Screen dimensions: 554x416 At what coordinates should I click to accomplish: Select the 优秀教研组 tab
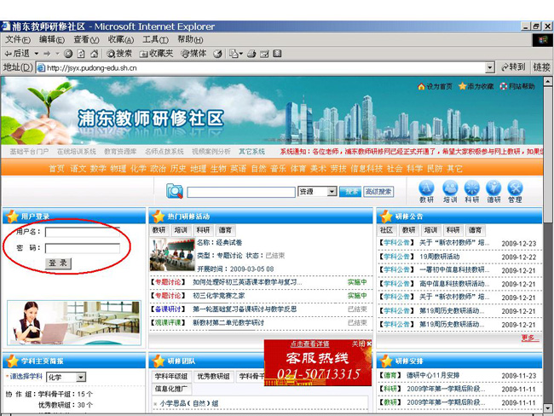tap(213, 377)
